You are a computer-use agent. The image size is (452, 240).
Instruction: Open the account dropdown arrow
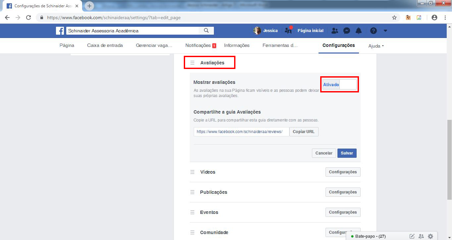(x=385, y=31)
